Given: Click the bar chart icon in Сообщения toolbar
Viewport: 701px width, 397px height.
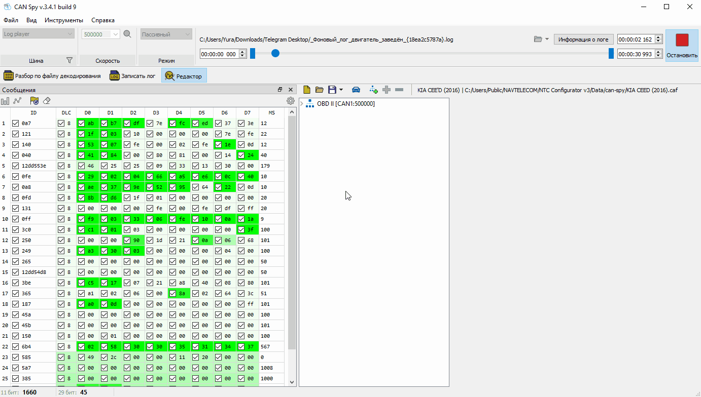Looking at the screenshot, I should click(6, 101).
